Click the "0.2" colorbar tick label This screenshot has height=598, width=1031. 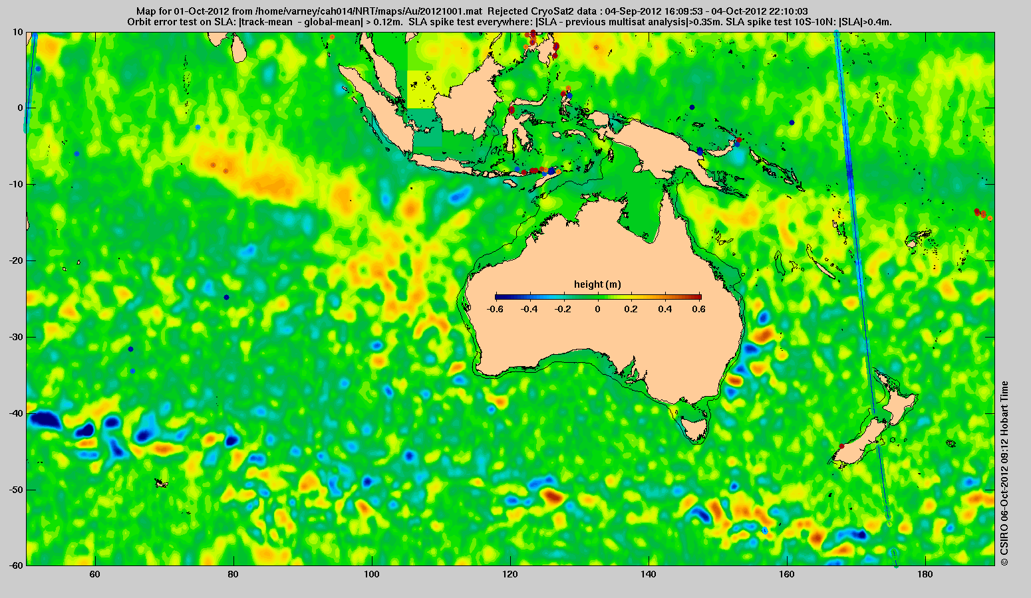(x=632, y=309)
